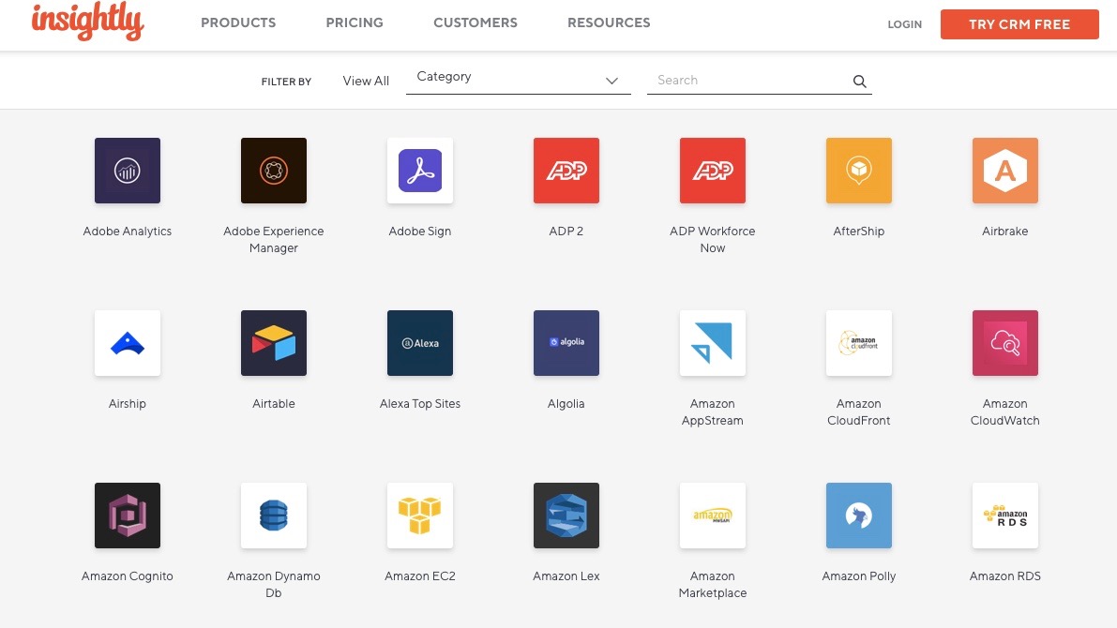1117x628 pixels.
Task: Click the "Amazon Marketplace" label
Action: tap(713, 585)
